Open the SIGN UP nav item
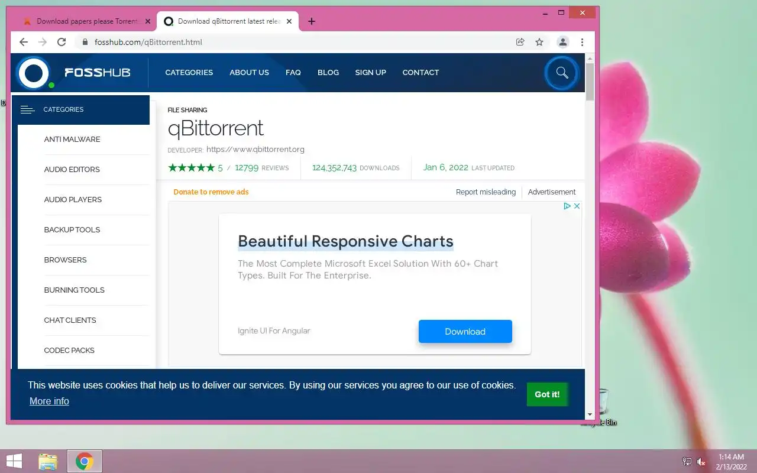This screenshot has width=757, height=473. (x=371, y=73)
